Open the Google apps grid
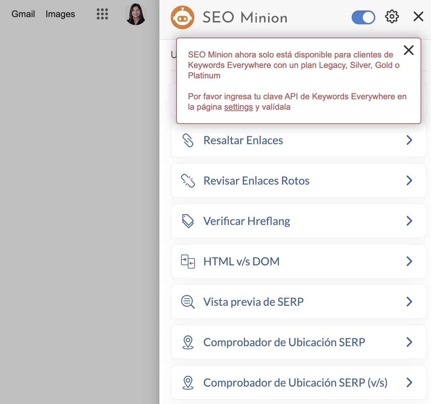 pyautogui.click(x=102, y=14)
